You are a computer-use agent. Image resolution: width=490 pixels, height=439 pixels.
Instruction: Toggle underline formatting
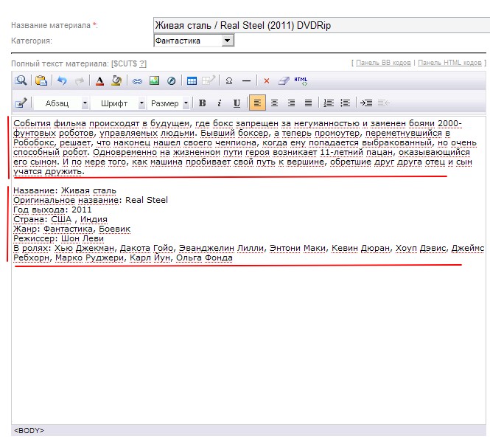pyautogui.click(x=237, y=103)
